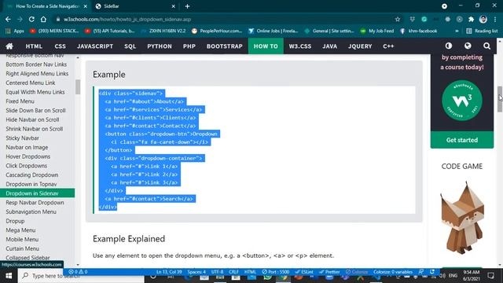Select the How To Create a Side Navigation tab
The width and height of the screenshot is (503, 283).
pos(47,6)
